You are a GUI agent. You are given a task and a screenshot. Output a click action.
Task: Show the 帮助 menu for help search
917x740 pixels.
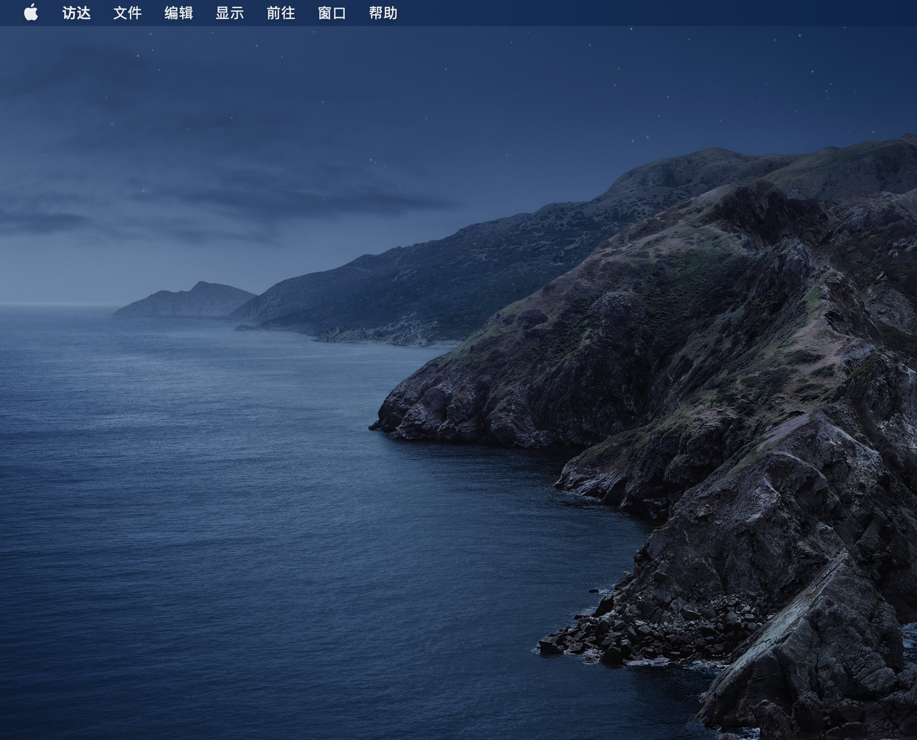(x=383, y=13)
